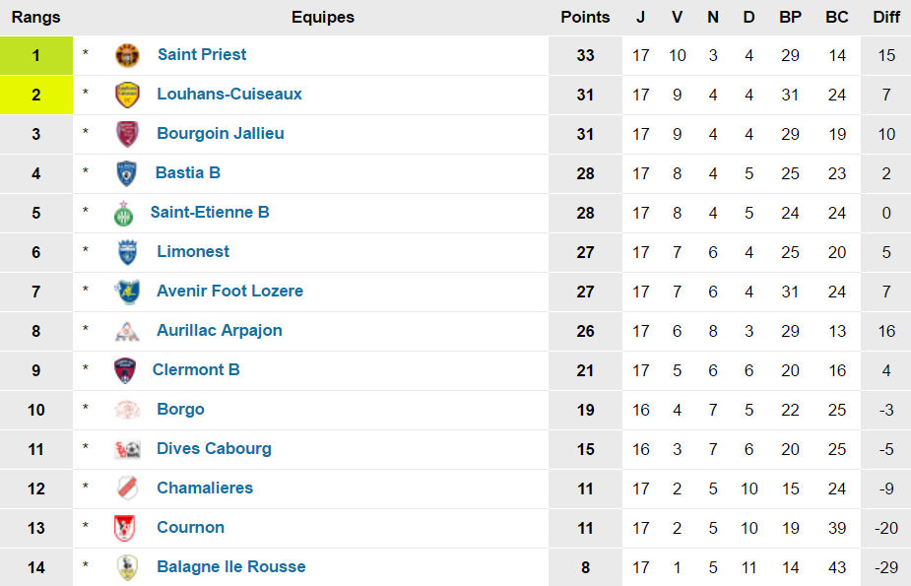
Task: Click the Diff column header
Action: coord(885,17)
